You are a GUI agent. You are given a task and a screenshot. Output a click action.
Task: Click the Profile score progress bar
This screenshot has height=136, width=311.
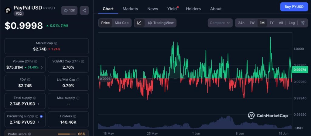click(x=67, y=134)
